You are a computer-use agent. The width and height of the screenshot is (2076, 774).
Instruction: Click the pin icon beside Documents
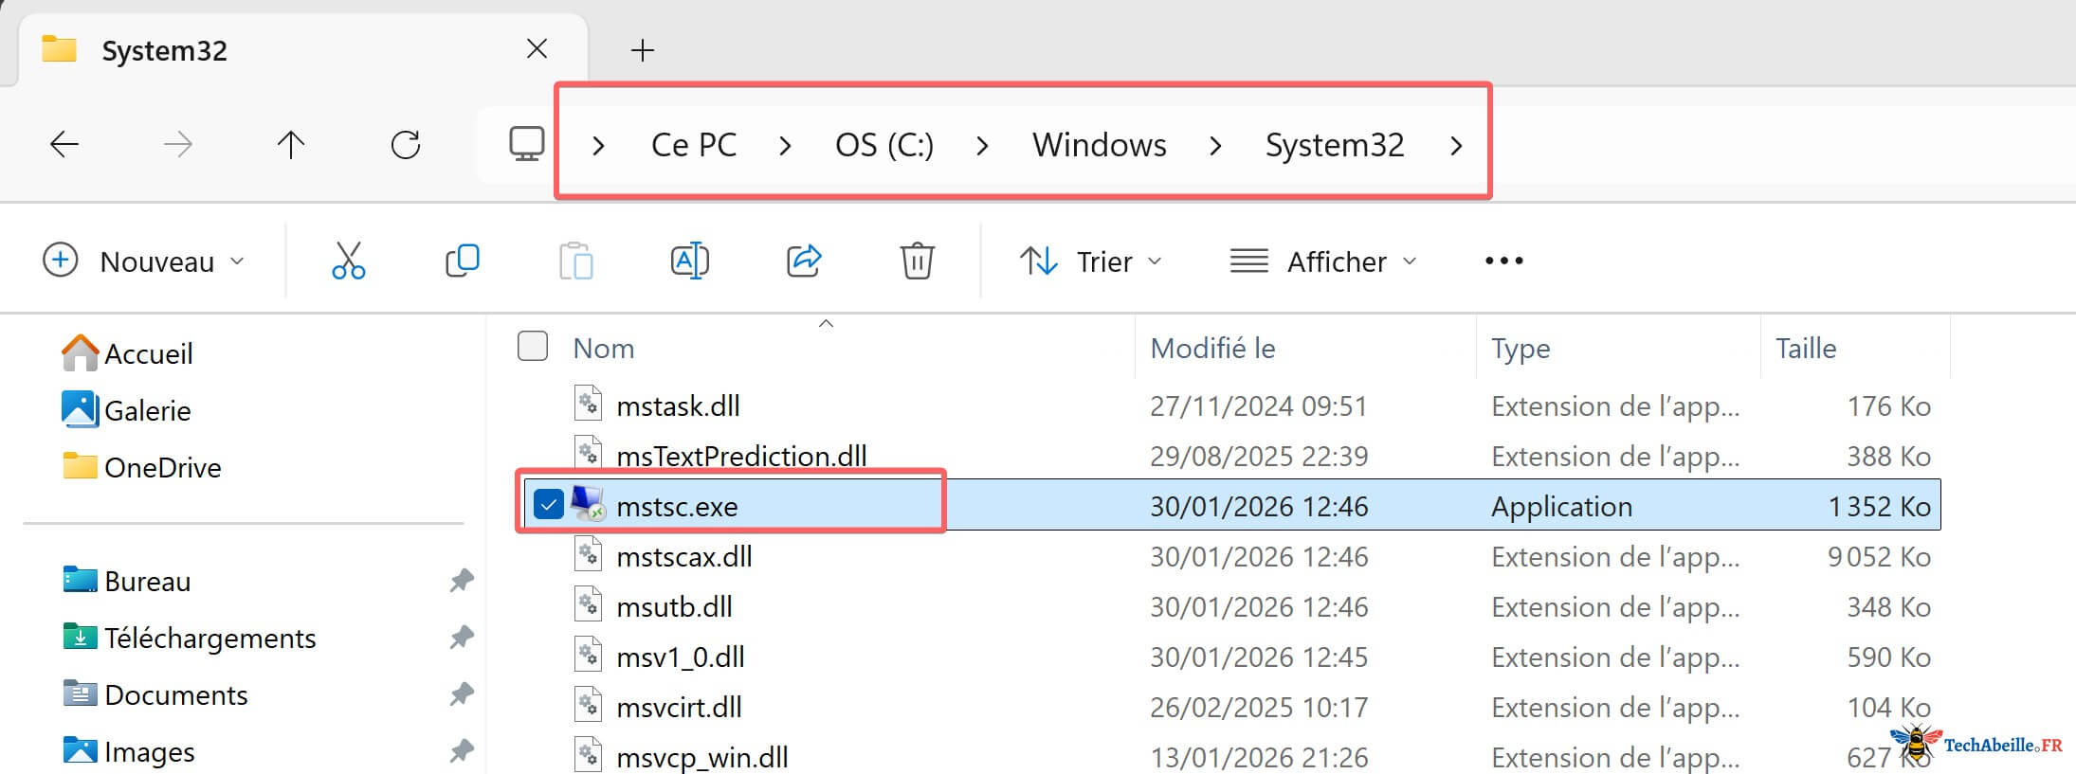click(461, 693)
